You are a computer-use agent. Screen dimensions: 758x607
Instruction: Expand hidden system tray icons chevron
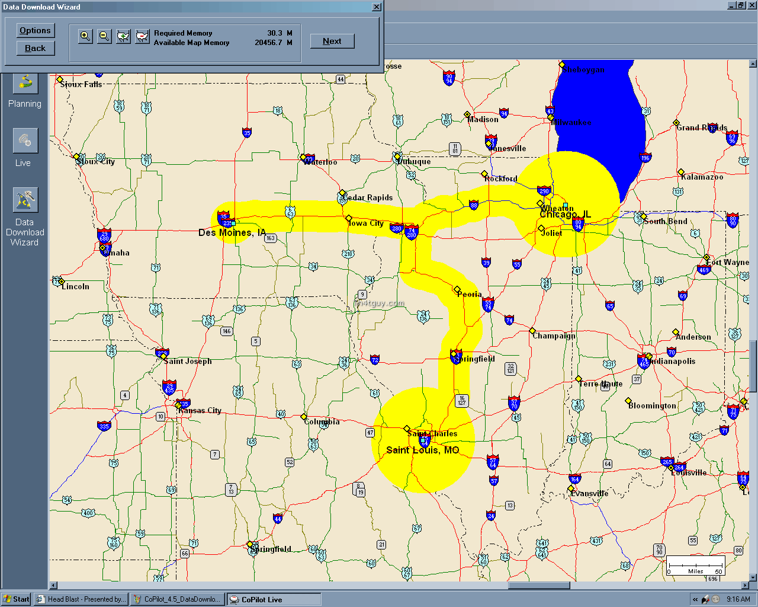coord(695,599)
